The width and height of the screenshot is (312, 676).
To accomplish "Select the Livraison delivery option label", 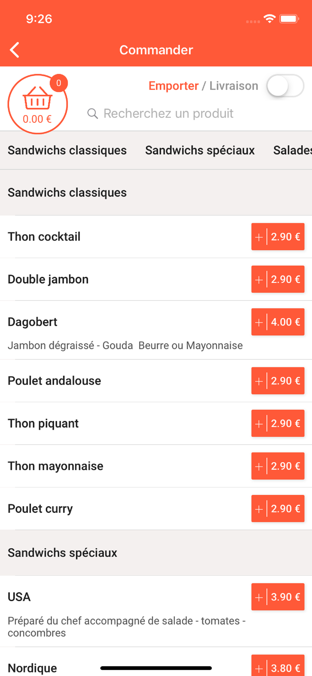I will click(234, 86).
